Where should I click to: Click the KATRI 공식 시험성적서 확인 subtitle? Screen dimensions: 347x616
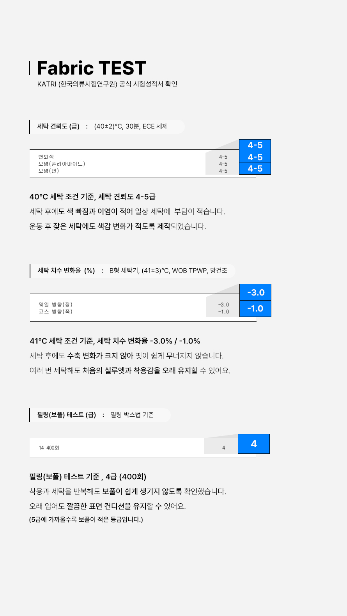click(107, 84)
